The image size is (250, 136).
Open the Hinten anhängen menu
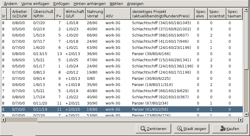[x=89, y=4]
